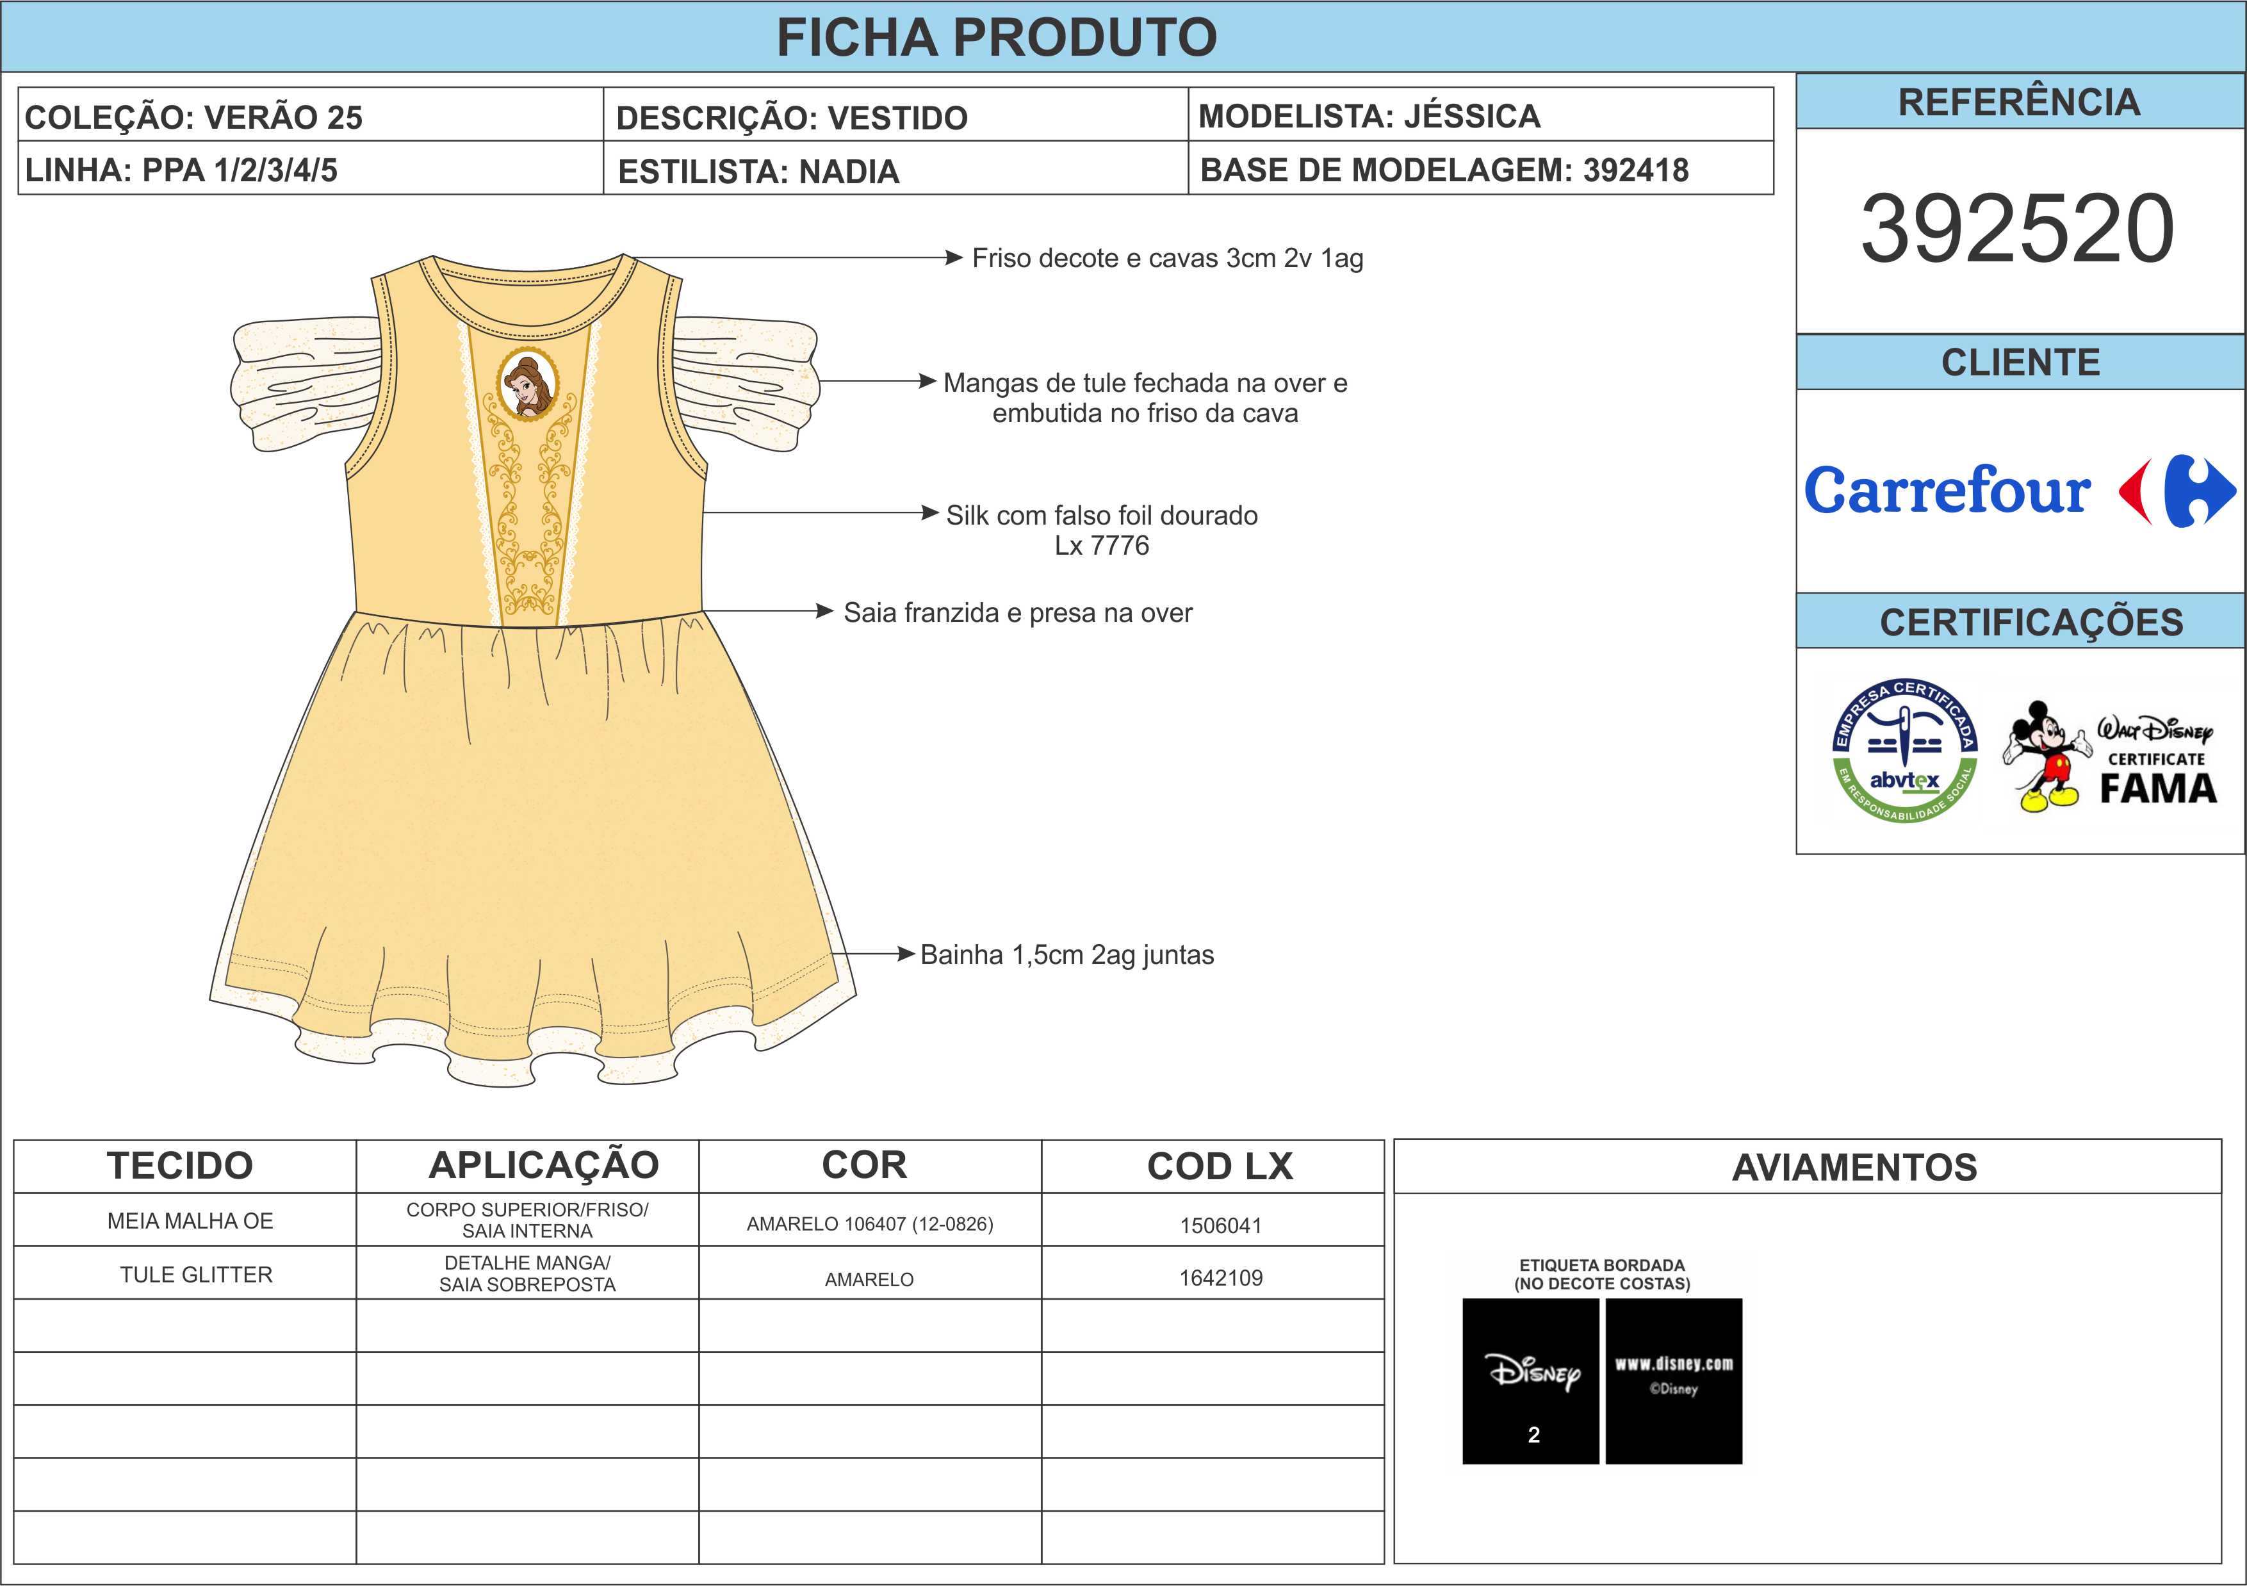This screenshot has width=2247, height=1586.
Task: Click the www.disney.com black label
Action: coord(1674,1380)
